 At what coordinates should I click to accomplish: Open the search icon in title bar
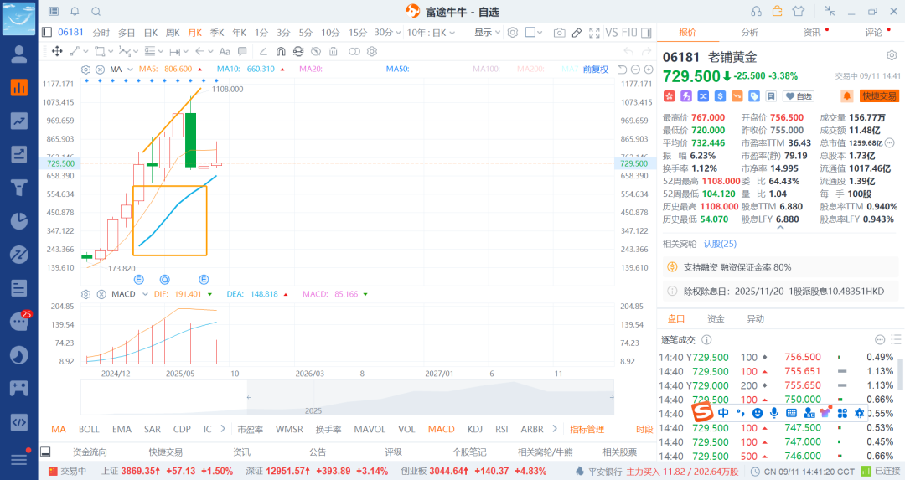tap(96, 12)
